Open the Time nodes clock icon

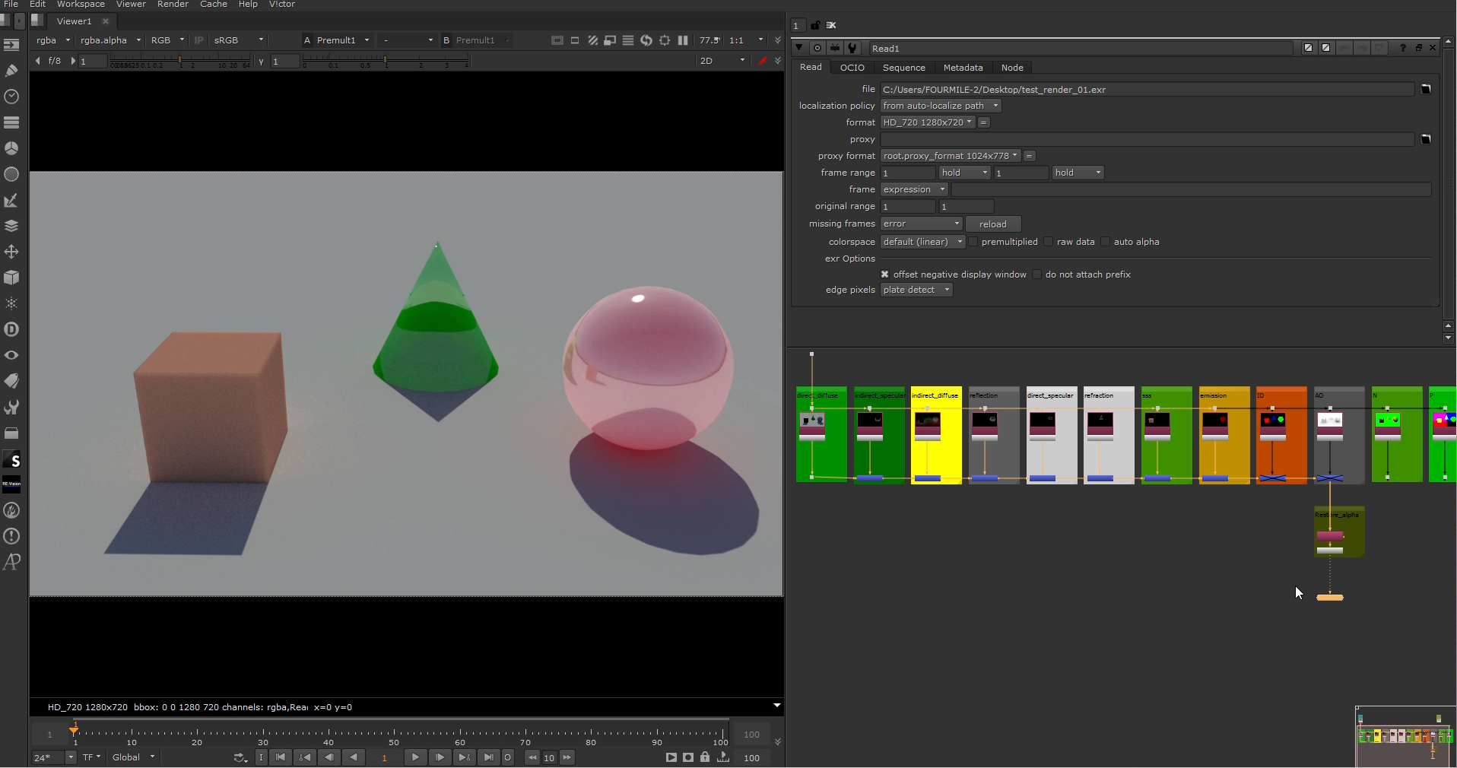tap(11, 97)
